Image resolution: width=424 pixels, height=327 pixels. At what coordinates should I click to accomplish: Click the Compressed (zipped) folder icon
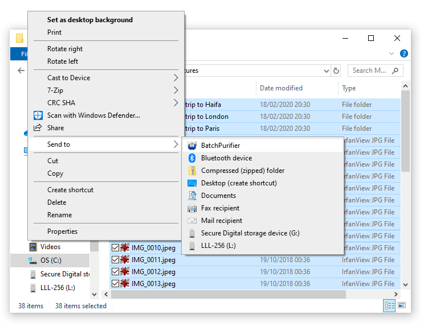coord(192,171)
